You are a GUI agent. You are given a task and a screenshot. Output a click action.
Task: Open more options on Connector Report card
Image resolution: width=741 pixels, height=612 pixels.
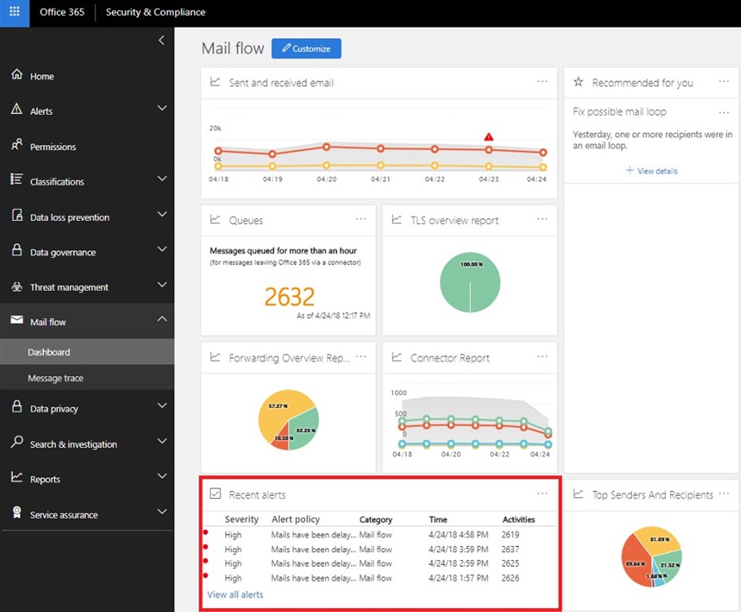542,356
